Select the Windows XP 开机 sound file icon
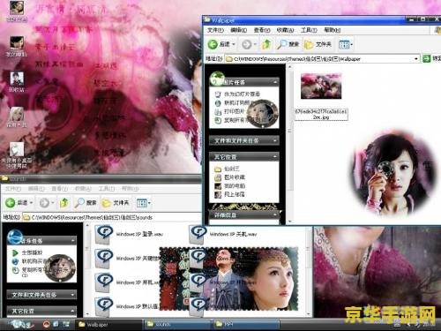This screenshot has width=441, height=331. point(104,282)
